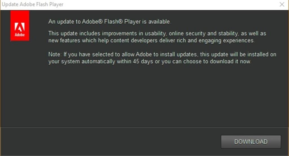Screen dimensions: 289x156
Task: Click the red Adobe logo icon
Action: pyautogui.click(x=20, y=25)
